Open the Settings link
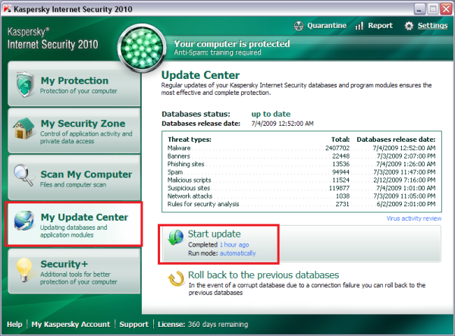455x336 pixels. pos(433,26)
